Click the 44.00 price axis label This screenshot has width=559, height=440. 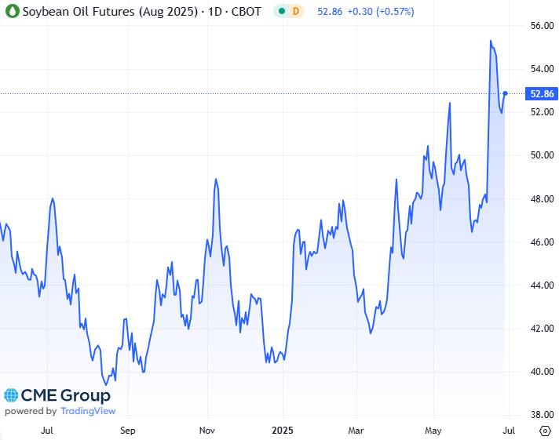[543, 285]
